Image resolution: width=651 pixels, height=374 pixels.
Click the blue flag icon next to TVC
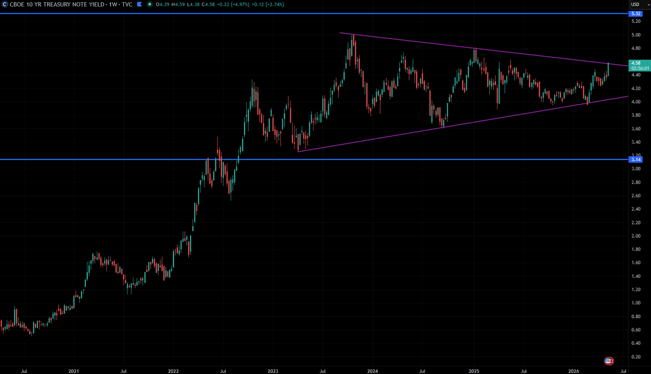tap(139, 4)
